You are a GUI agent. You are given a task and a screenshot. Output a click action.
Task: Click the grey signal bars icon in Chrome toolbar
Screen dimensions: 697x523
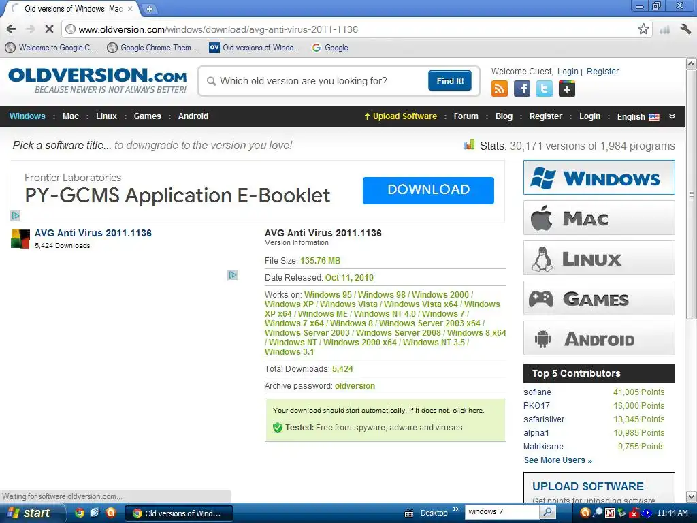[664, 30]
